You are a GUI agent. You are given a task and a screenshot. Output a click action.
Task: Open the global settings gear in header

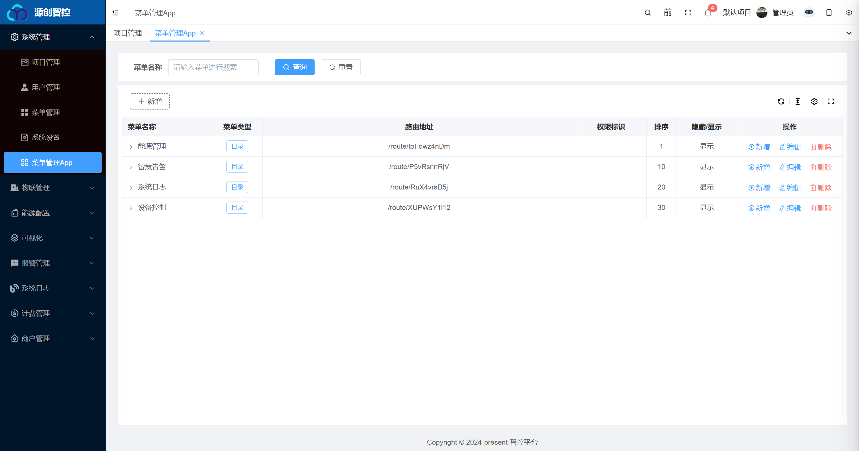pyautogui.click(x=849, y=13)
